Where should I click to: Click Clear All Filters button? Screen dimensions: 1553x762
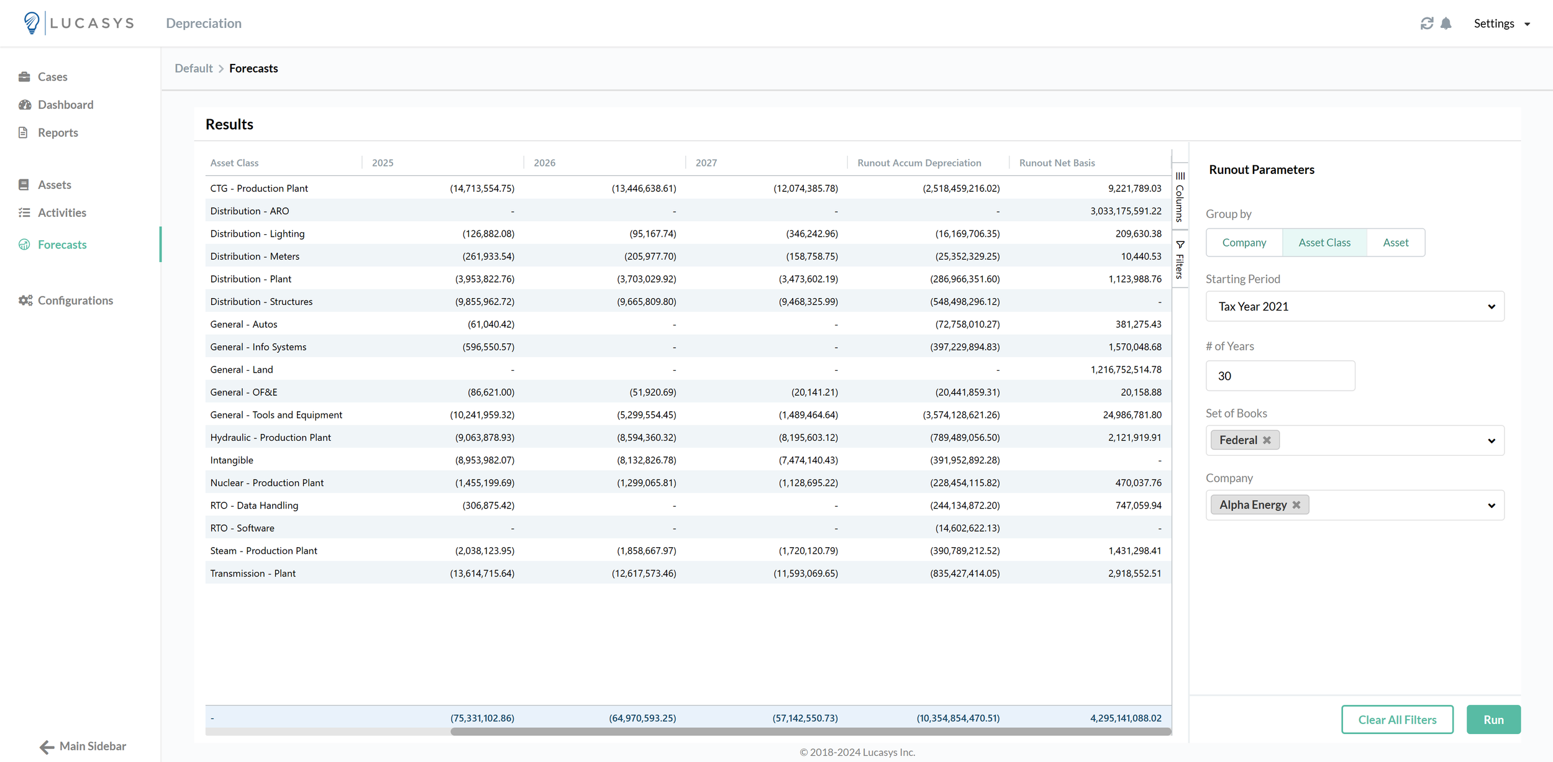pyautogui.click(x=1396, y=720)
